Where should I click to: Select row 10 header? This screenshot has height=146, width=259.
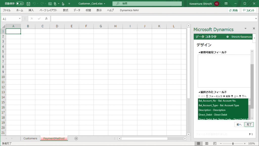[3, 77]
